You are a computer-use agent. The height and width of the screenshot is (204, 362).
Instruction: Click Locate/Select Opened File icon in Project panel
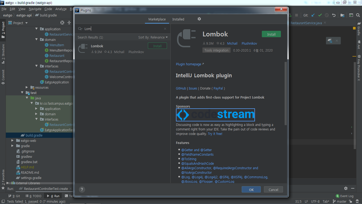pos(62,23)
